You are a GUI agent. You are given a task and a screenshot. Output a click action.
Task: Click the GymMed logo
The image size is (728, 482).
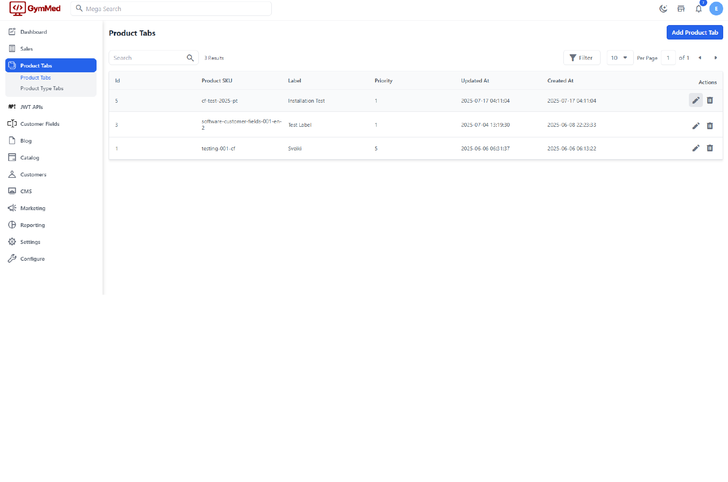(x=35, y=9)
